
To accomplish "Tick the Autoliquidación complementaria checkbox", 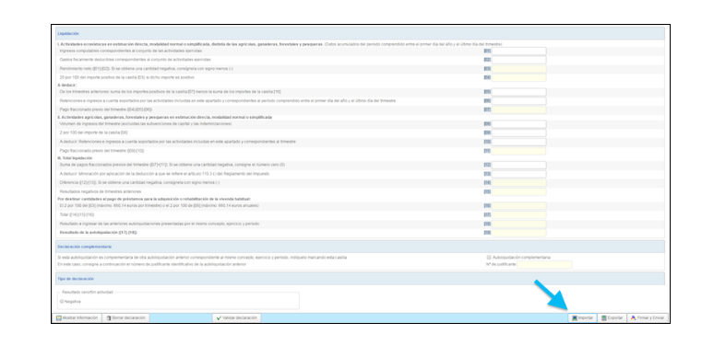I will point(489,258).
